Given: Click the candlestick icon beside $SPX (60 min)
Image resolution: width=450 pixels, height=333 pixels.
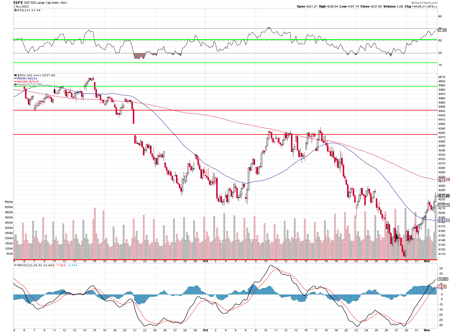Looking at the screenshot, I should pyautogui.click(x=15, y=75).
